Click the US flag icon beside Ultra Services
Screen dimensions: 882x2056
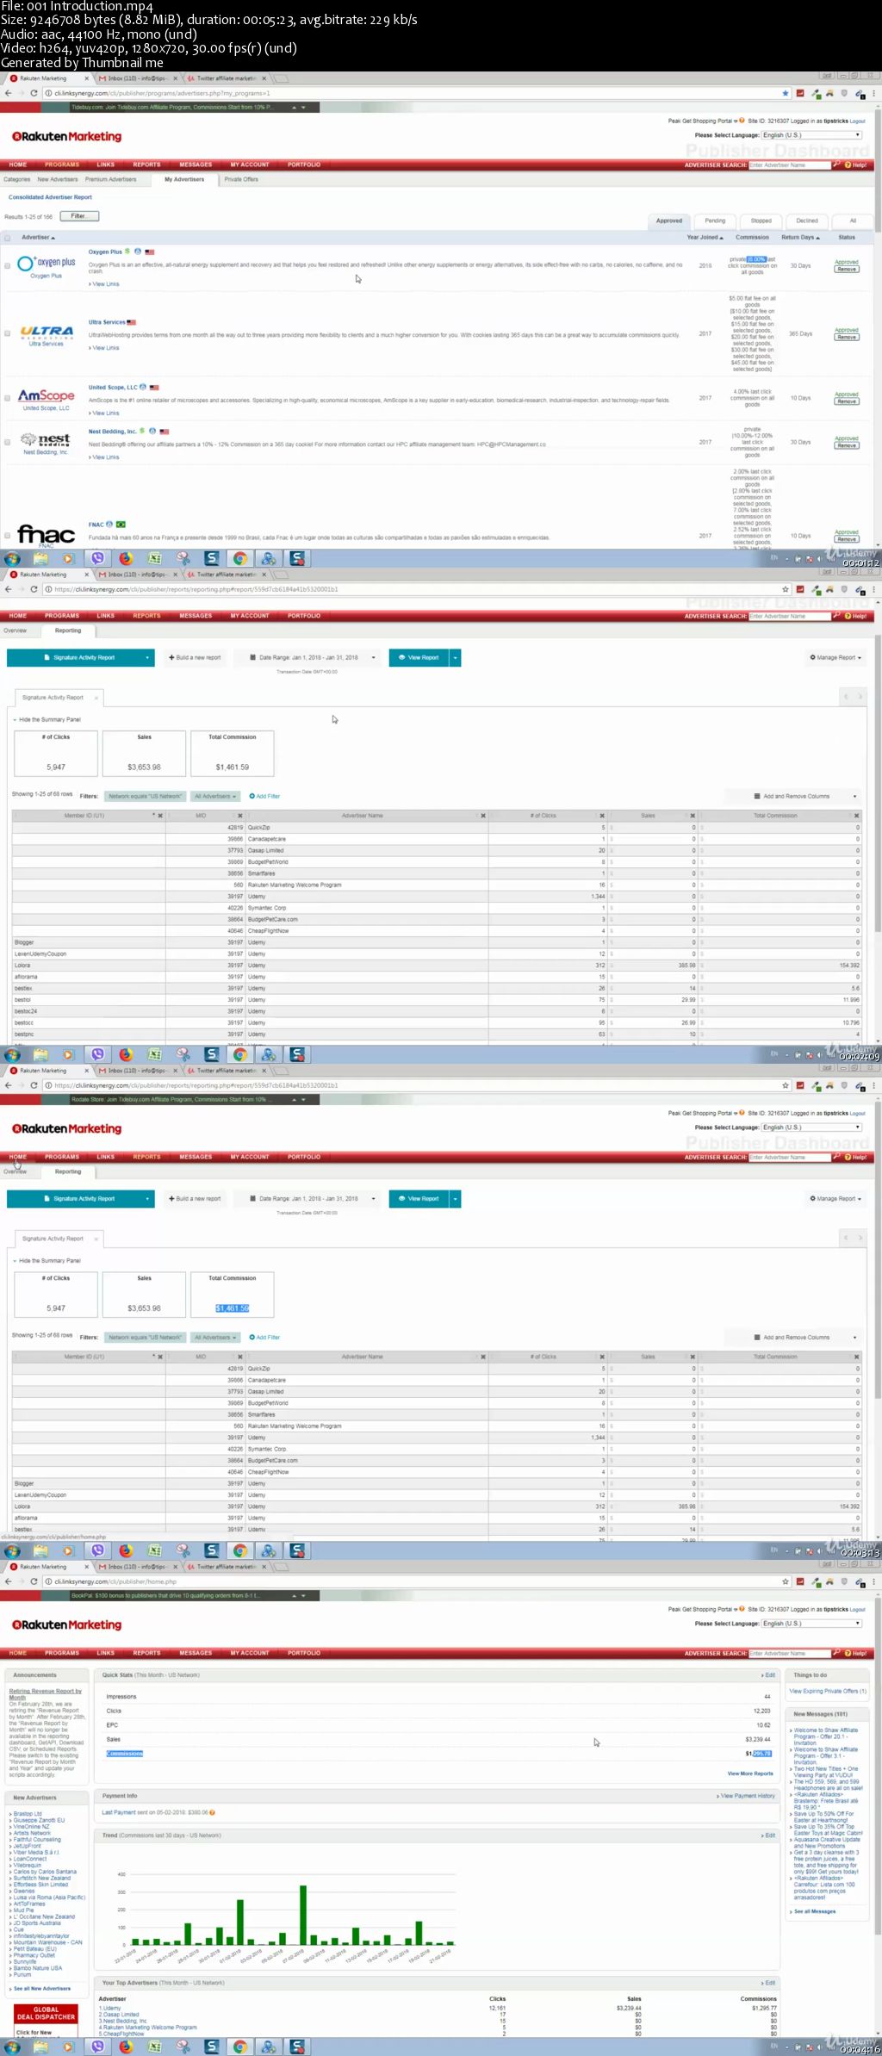coord(131,322)
